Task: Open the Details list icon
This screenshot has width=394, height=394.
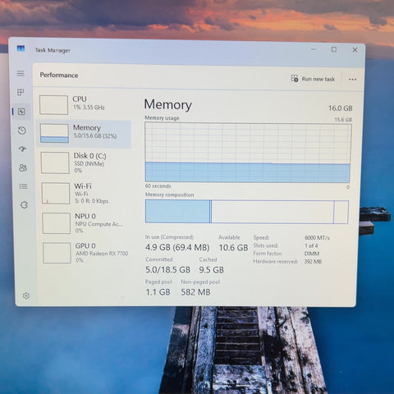Action: (24, 186)
